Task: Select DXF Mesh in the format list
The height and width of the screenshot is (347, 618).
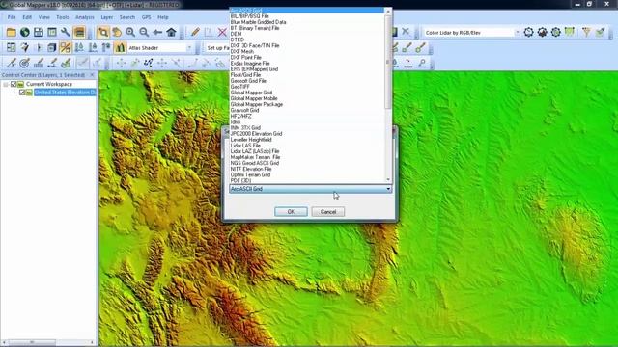Action: [242, 51]
